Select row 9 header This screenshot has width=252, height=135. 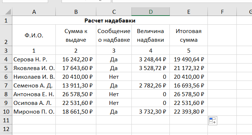coord(6,103)
